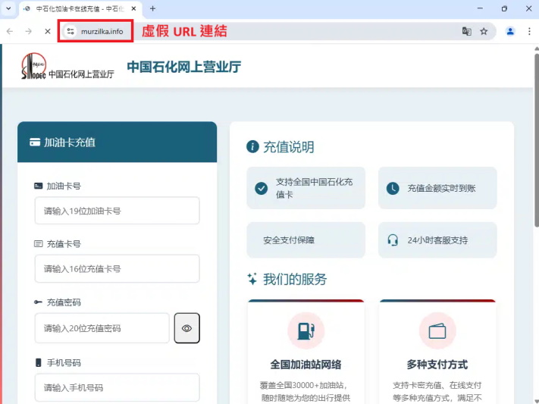This screenshot has width=539, height=404.
Task: Click the sparkle icon beside 我们的服务
Action: tap(252, 279)
